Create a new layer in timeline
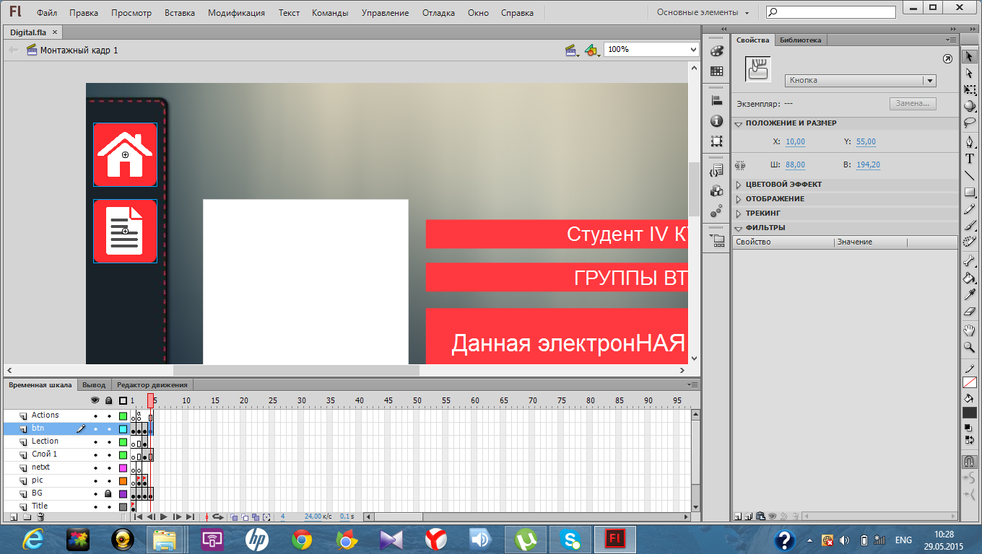This screenshot has height=554, width=982. tap(13, 516)
